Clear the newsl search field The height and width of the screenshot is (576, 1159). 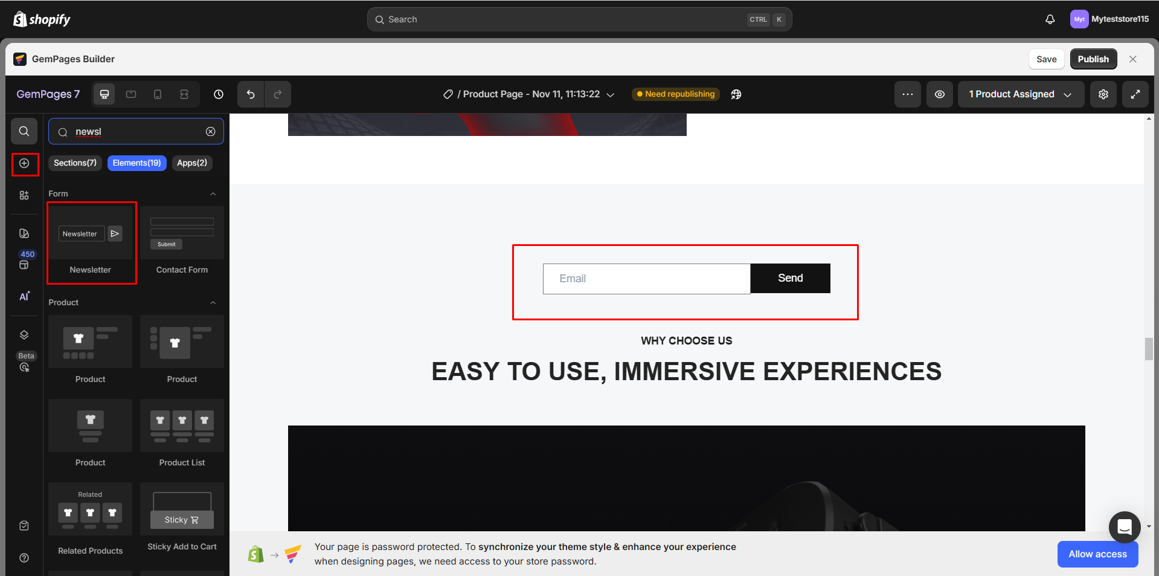210,131
